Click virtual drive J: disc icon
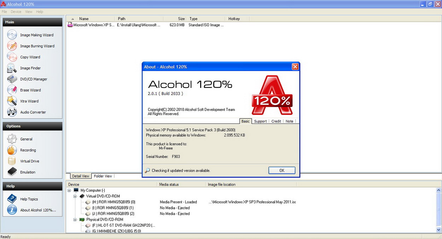This screenshot has height=239, width=442. coord(88,214)
